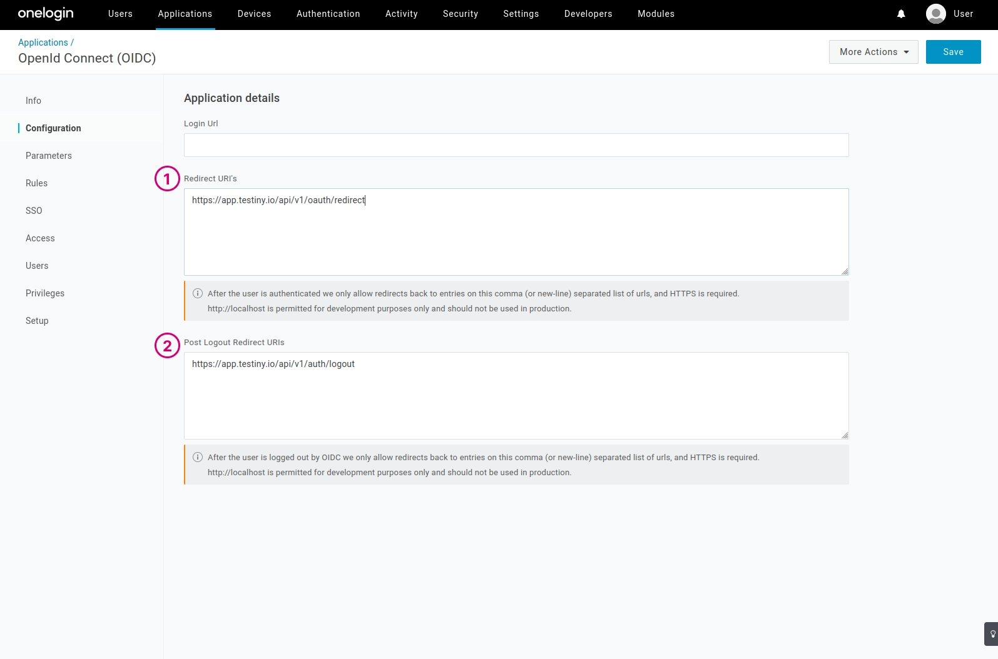Select the Users sidebar tab

tap(37, 266)
